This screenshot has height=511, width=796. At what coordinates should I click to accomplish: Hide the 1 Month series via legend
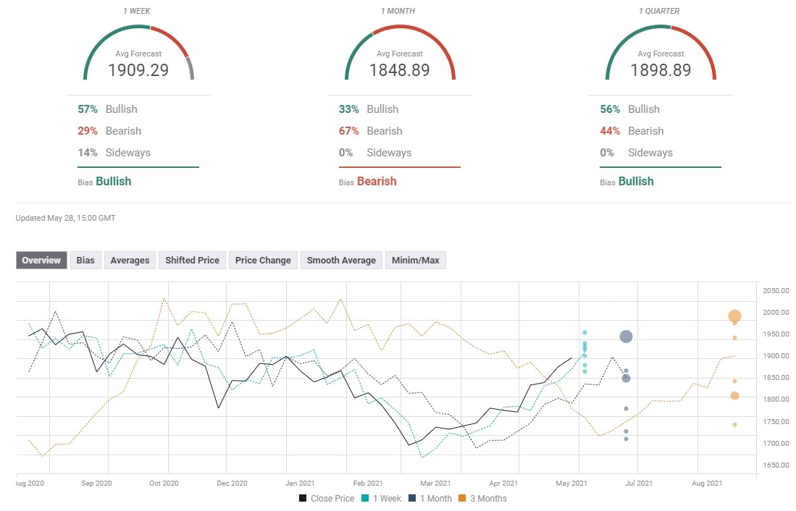[x=431, y=498]
